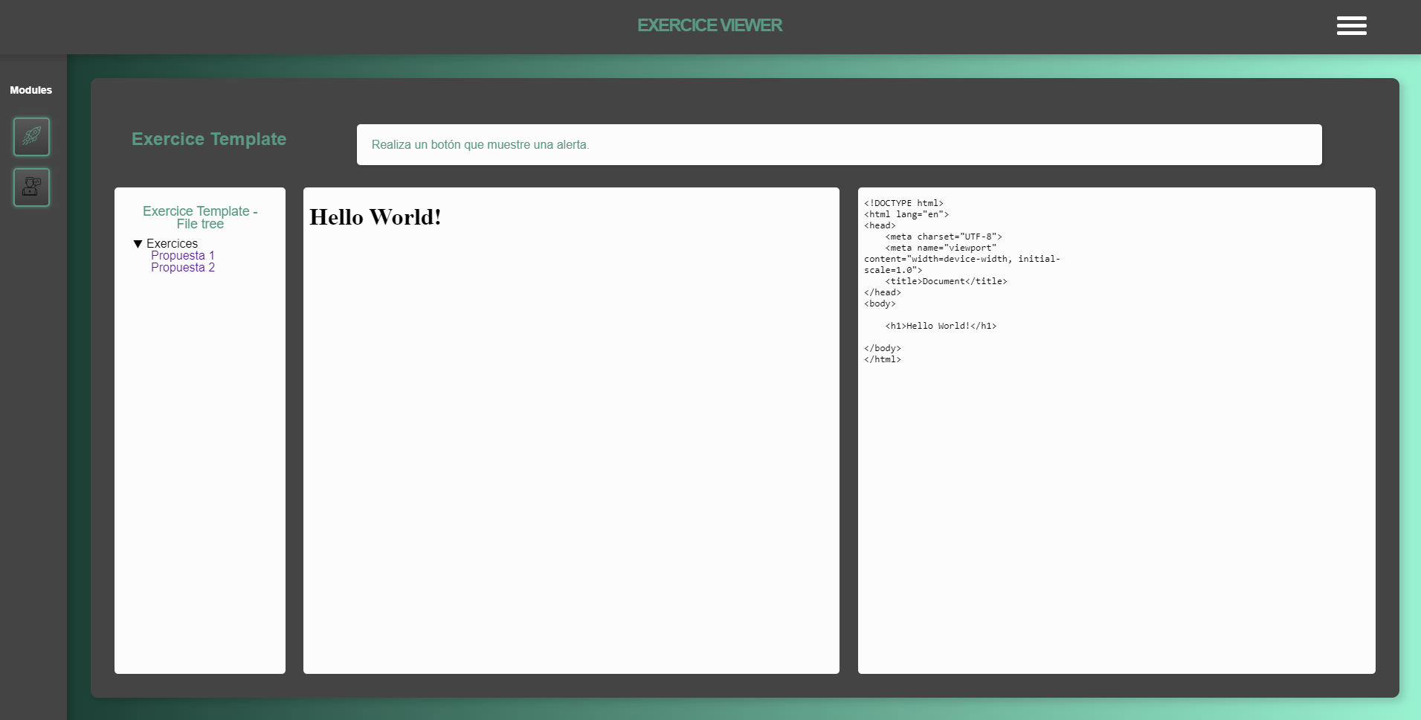The image size is (1421, 720).
Task: Open the Propuesta 2 link
Action: click(x=183, y=268)
